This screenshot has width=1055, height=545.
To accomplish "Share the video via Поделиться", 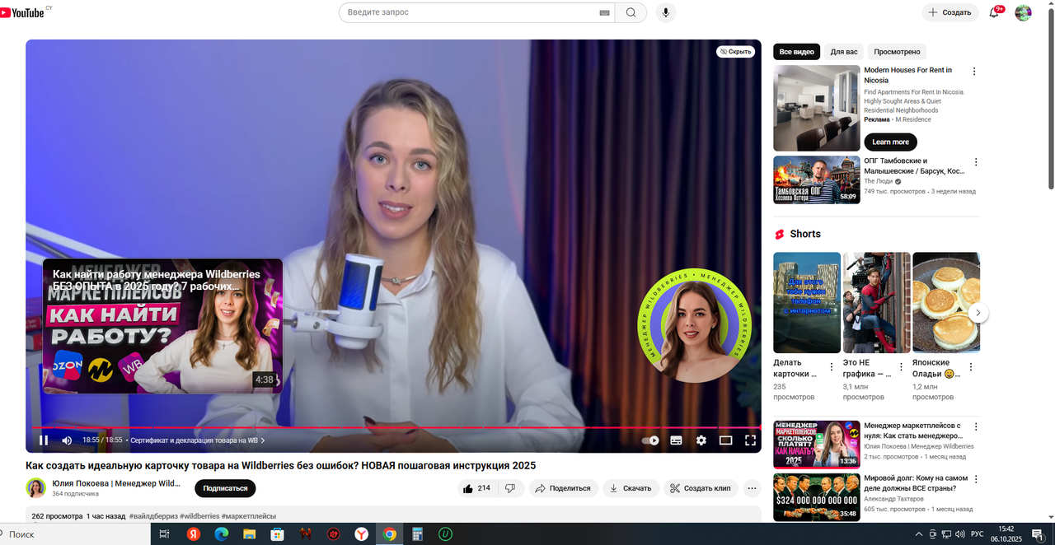I will click(563, 488).
